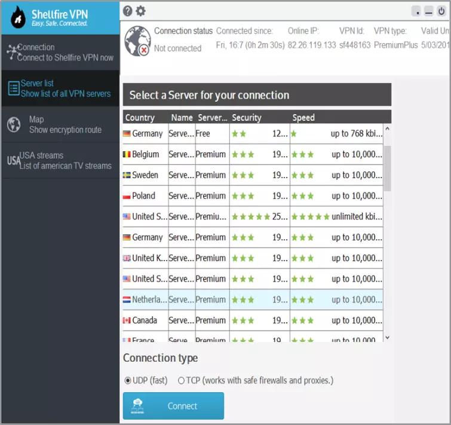Open USA streams list tab
The width and height of the screenshot is (451, 425).
tap(65, 160)
